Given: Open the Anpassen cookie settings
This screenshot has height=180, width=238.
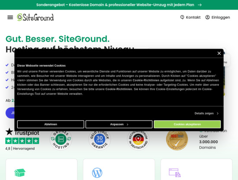Looking at the screenshot, I should 119,124.
